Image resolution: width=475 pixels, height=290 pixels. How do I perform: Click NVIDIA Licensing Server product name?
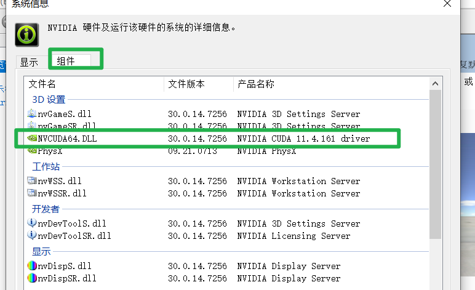(294, 236)
